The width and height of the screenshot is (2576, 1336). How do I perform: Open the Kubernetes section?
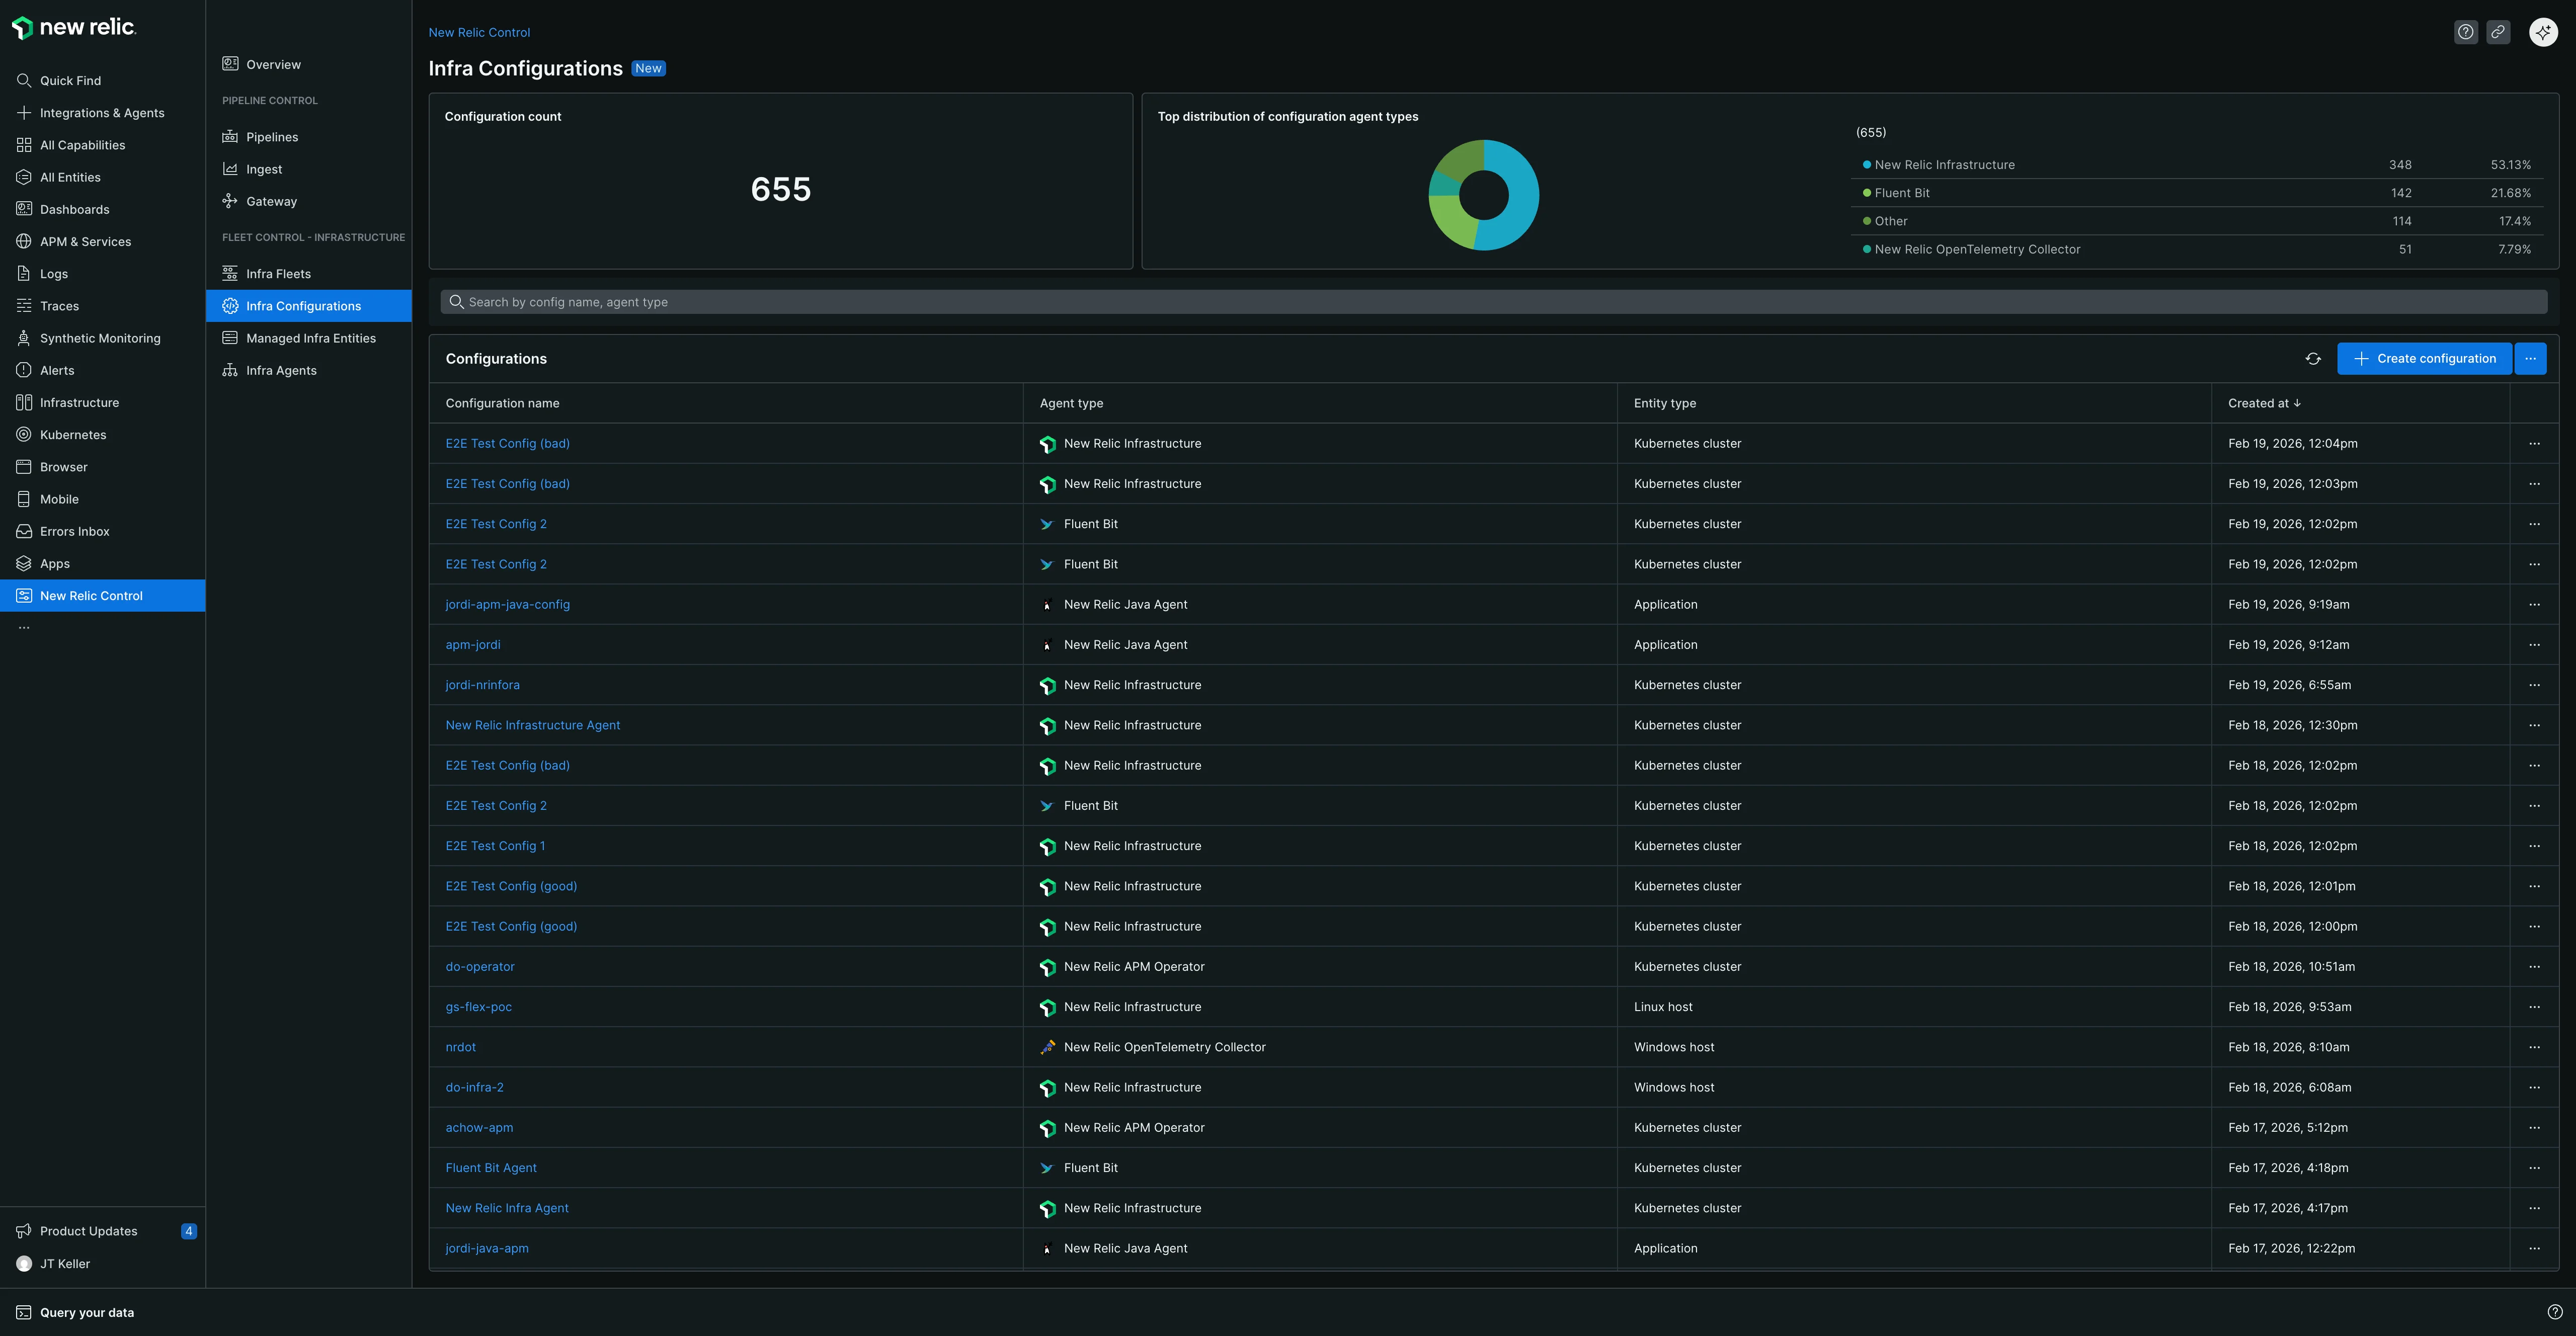coord(23,434)
